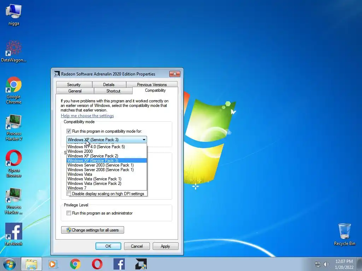Select the Compatibility tab
This screenshot has height=271, width=362.
pyautogui.click(x=155, y=90)
